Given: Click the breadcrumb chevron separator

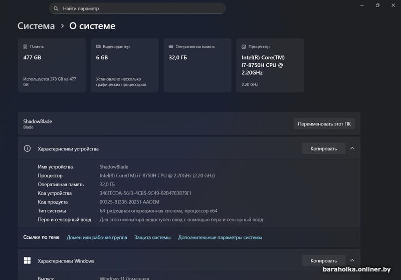Looking at the screenshot, I should pyautogui.click(x=62, y=26).
